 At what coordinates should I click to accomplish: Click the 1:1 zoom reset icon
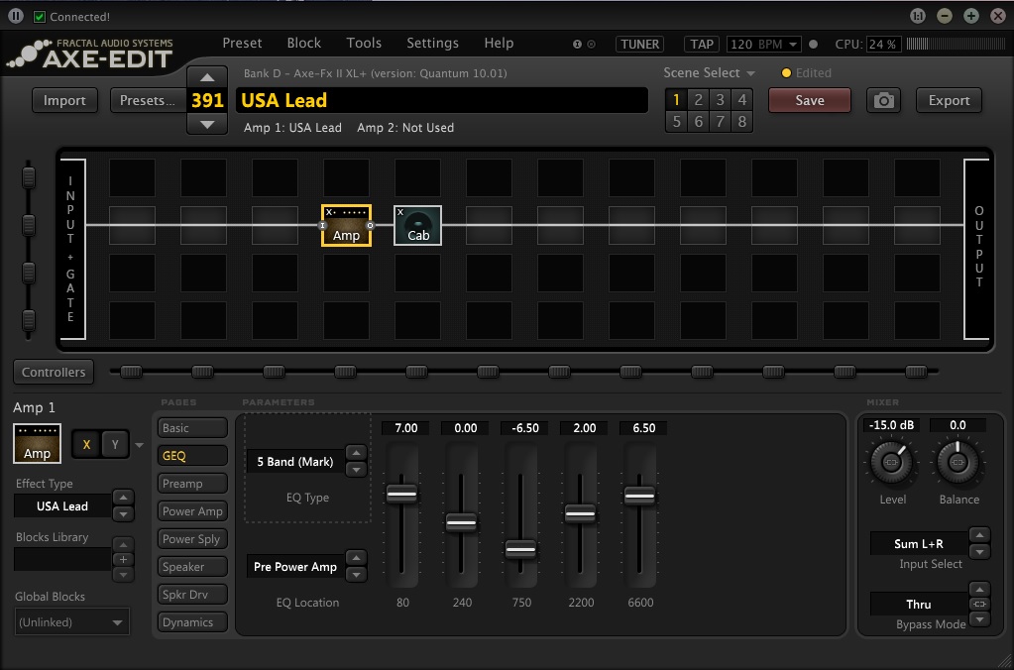917,16
